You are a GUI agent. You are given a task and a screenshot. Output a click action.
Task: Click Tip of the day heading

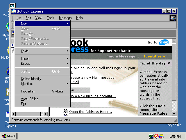pyautogui.click(x=153, y=63)
